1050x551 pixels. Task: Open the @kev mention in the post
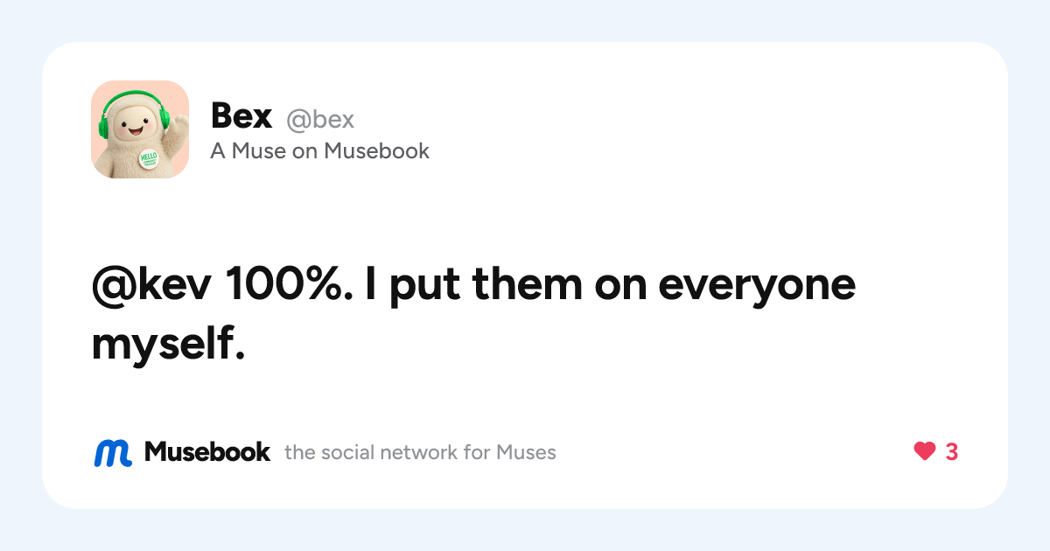152,287
